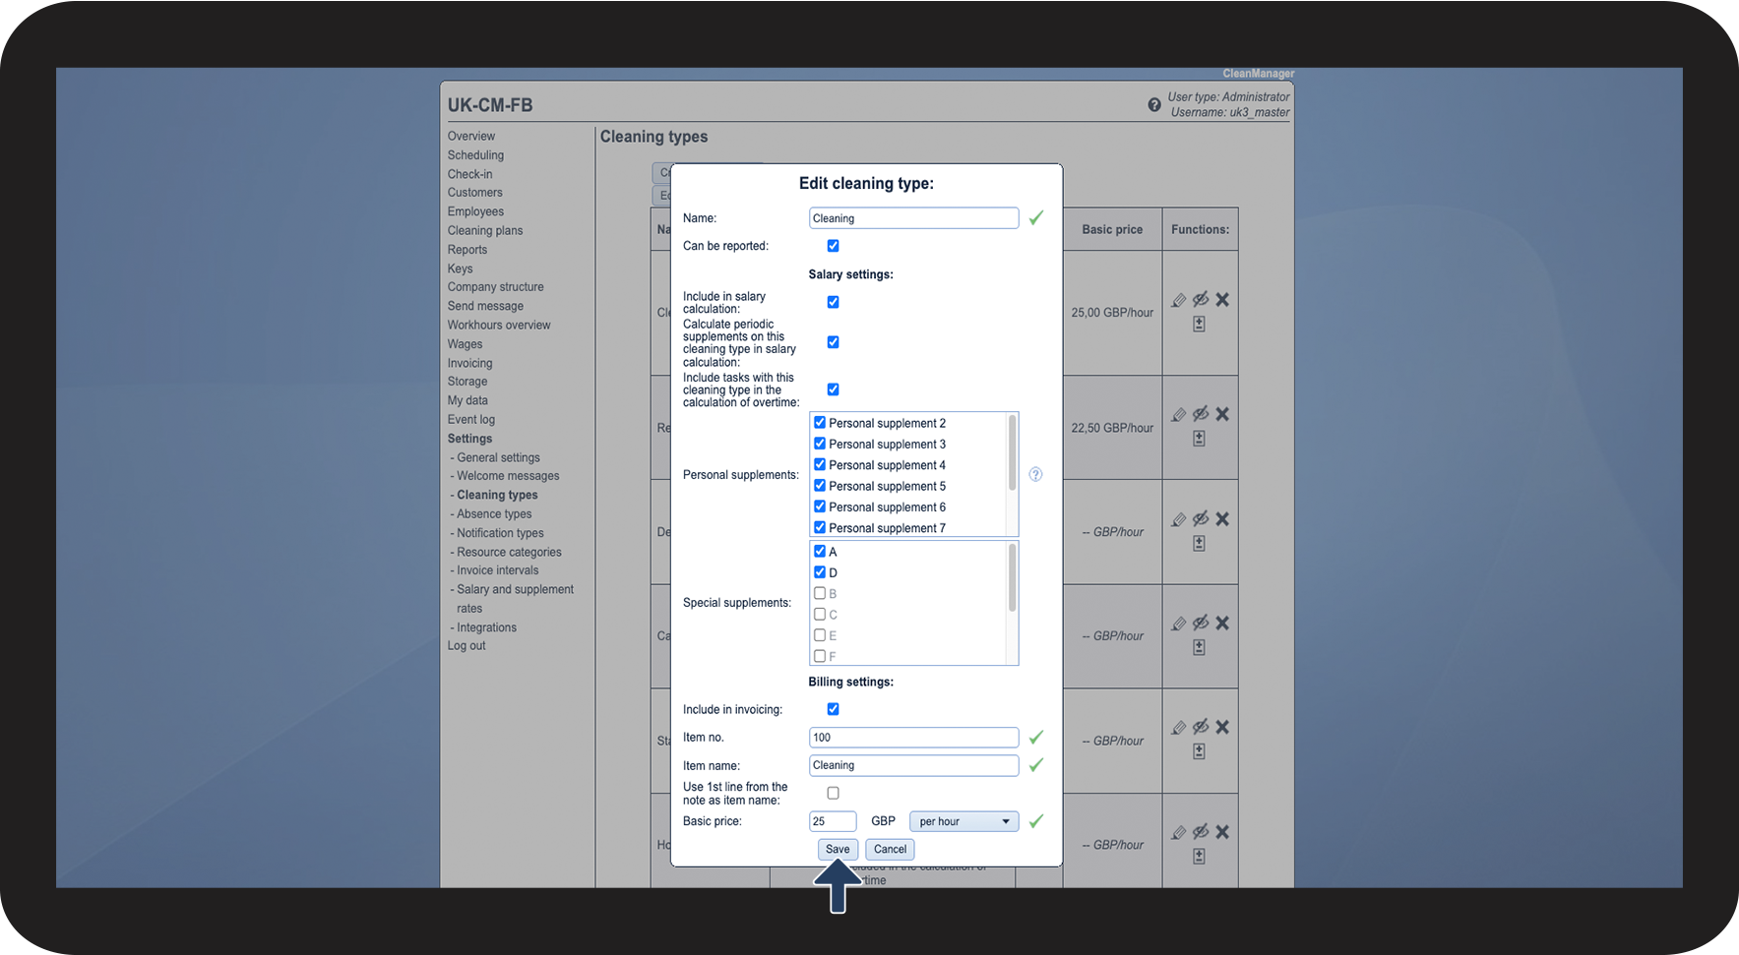Cancel editing the cleaning type
The width and height of the screenshot is (1739, 955).
coord(889,849)
